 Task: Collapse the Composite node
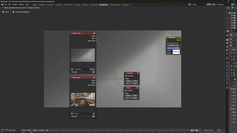tap(126, 73)
